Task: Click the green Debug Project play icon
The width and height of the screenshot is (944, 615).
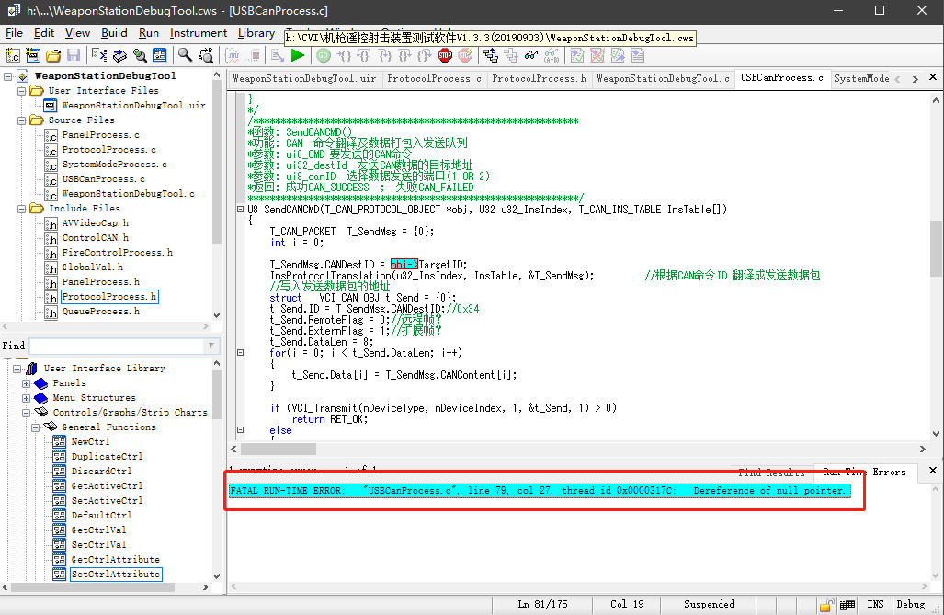Action: (298, 55)
